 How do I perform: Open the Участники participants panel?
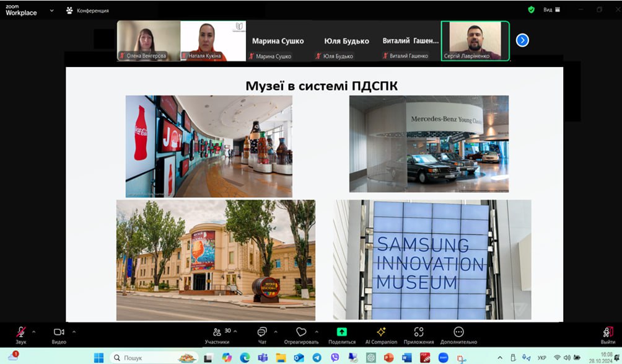click(217, 335)
